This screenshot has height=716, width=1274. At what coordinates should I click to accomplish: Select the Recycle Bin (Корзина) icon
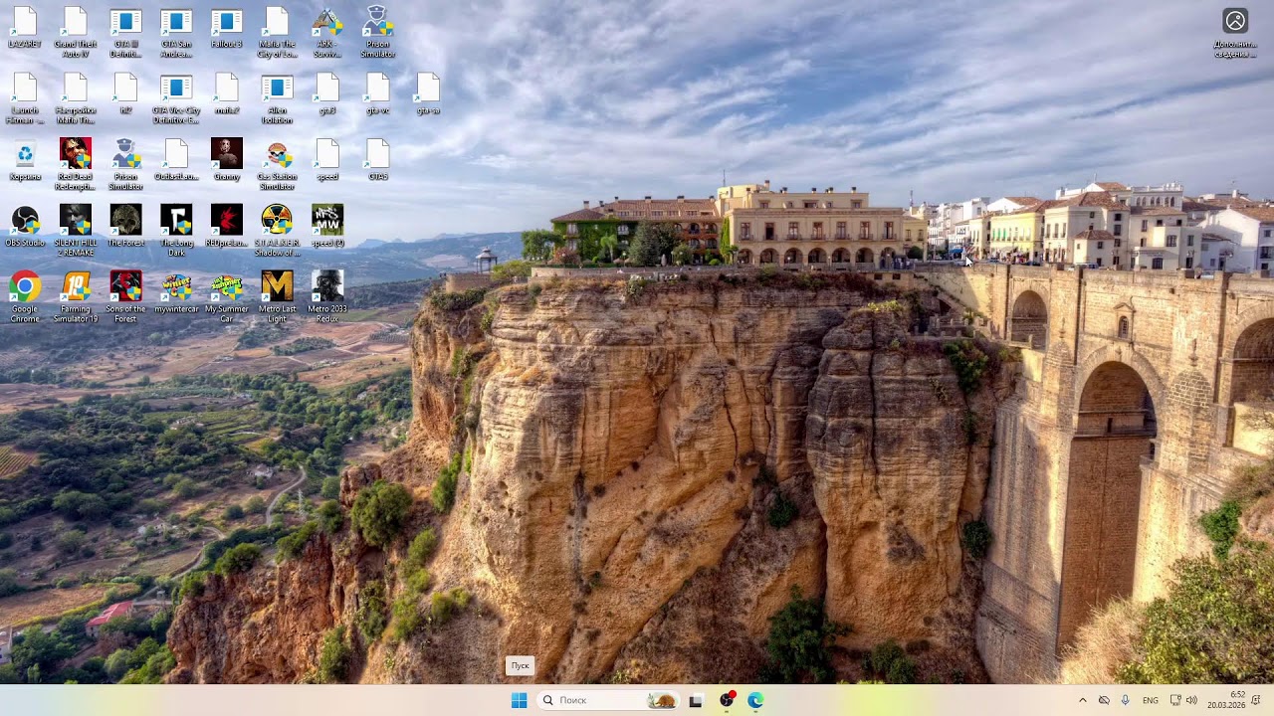[25, 160]
